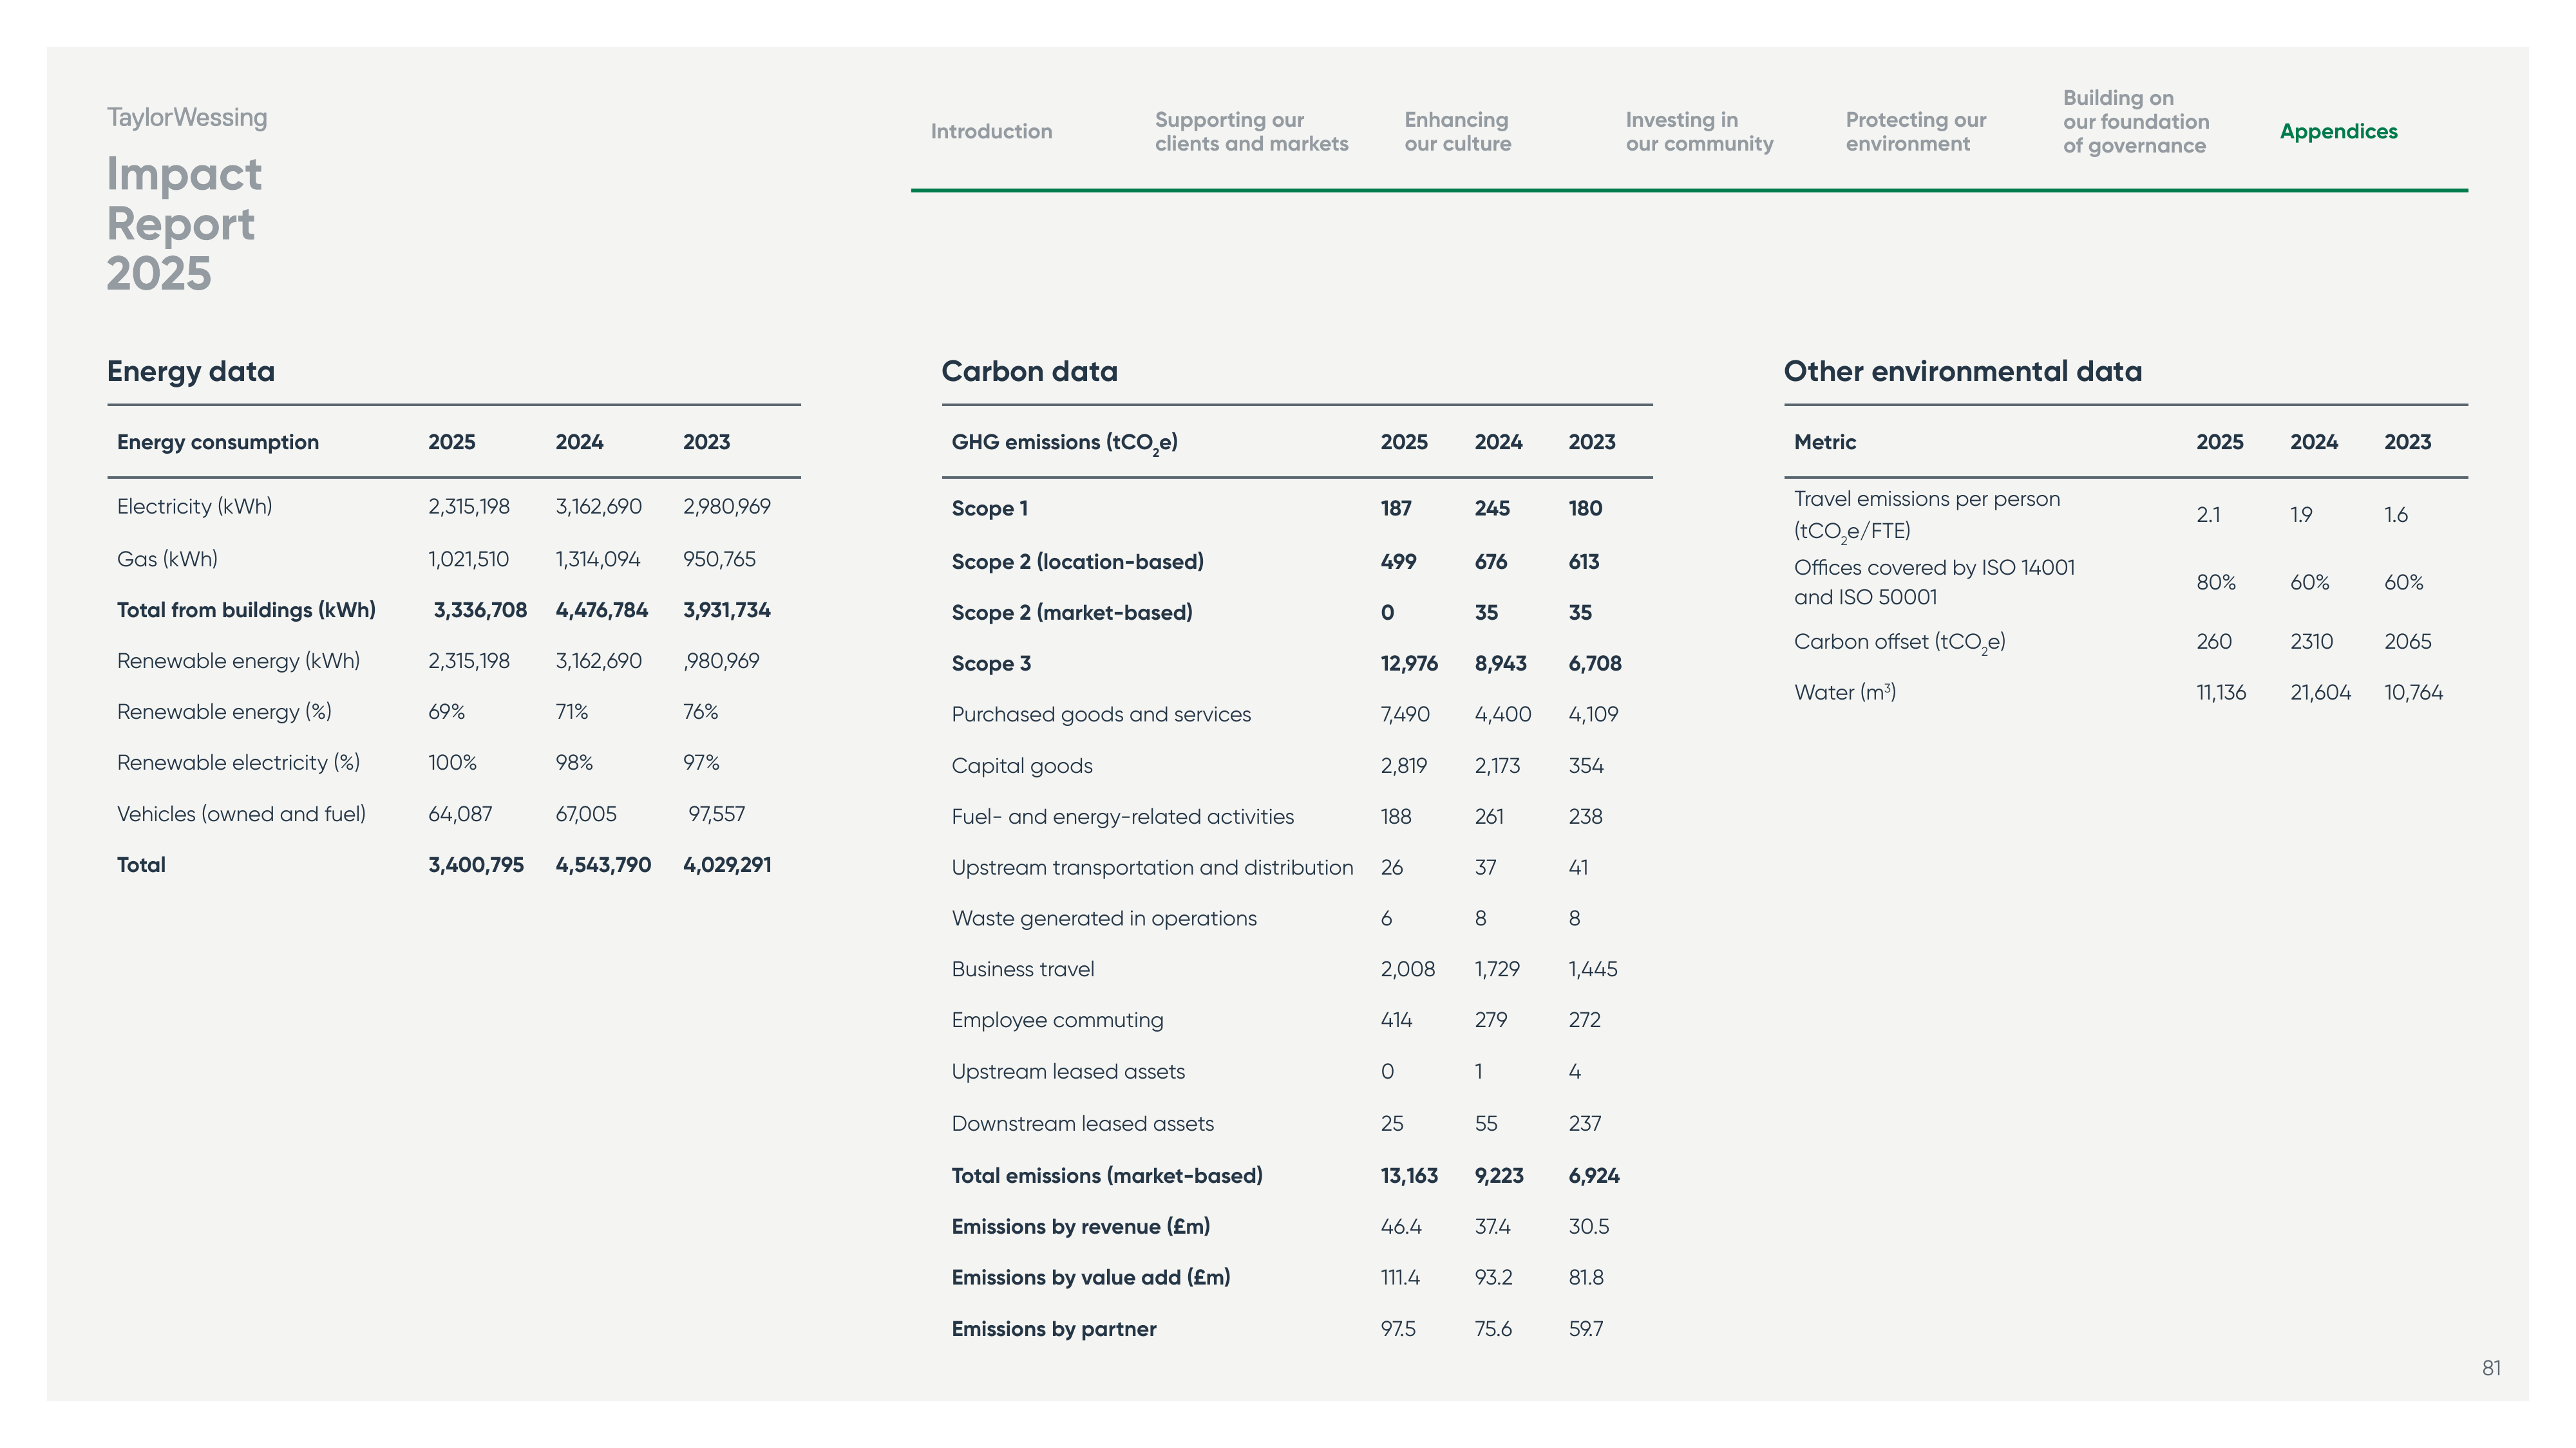
Task: Click Carbon offset 2025 value 260
Action: [x=2213, y=642]
